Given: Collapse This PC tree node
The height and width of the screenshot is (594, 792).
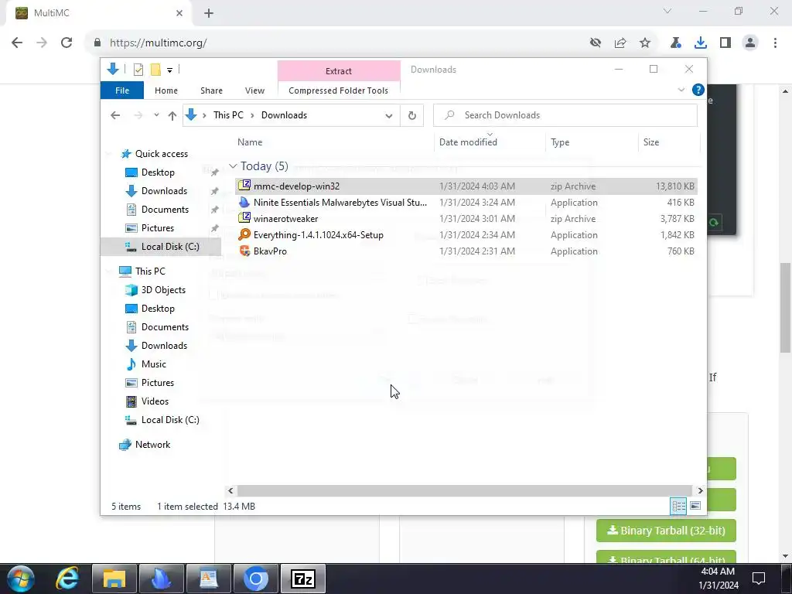Looking at the screenshot, I should coord(110,271).
